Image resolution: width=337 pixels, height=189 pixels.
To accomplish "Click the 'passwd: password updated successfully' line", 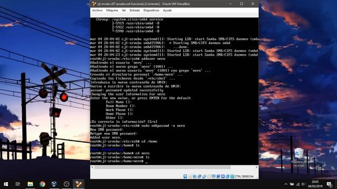I will click(x=127, y=90).
